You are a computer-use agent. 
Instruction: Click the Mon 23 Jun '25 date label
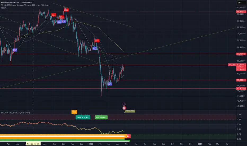(33, 144)
